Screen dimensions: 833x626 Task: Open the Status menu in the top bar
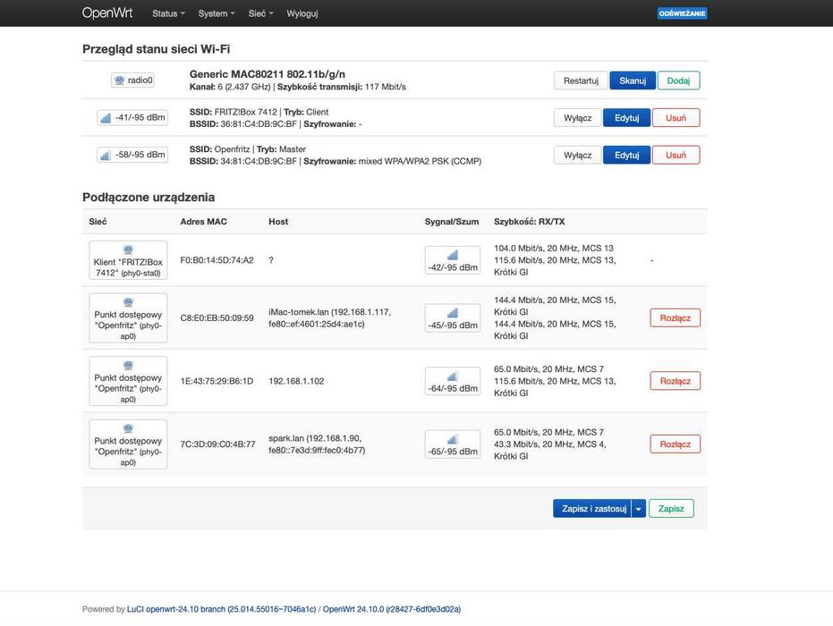click(168, 13)
